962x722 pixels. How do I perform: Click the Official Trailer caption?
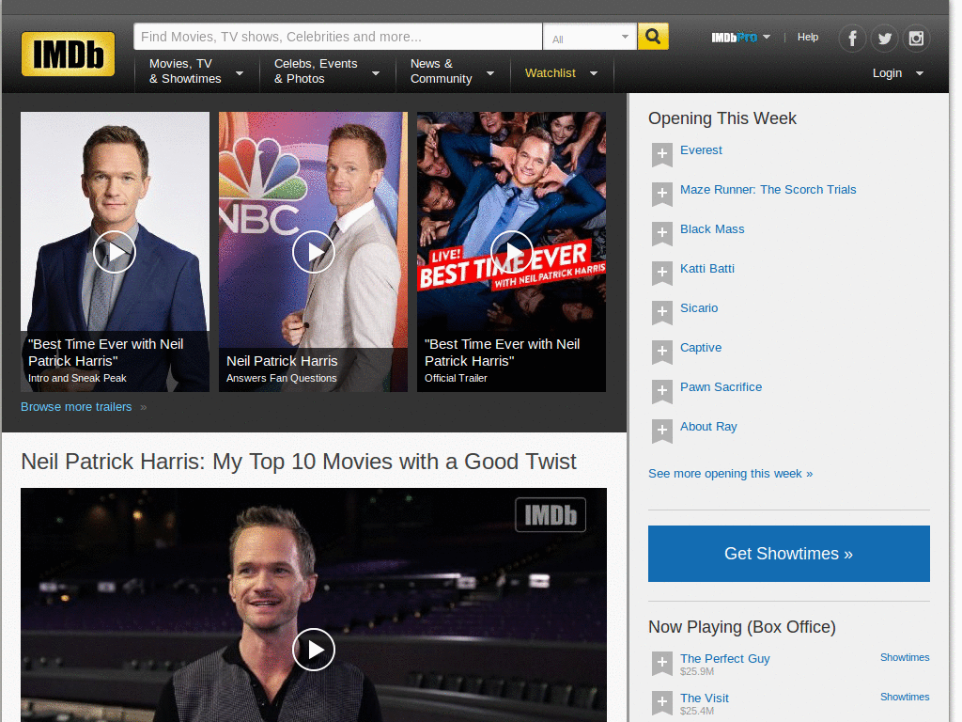coord(456,378)
